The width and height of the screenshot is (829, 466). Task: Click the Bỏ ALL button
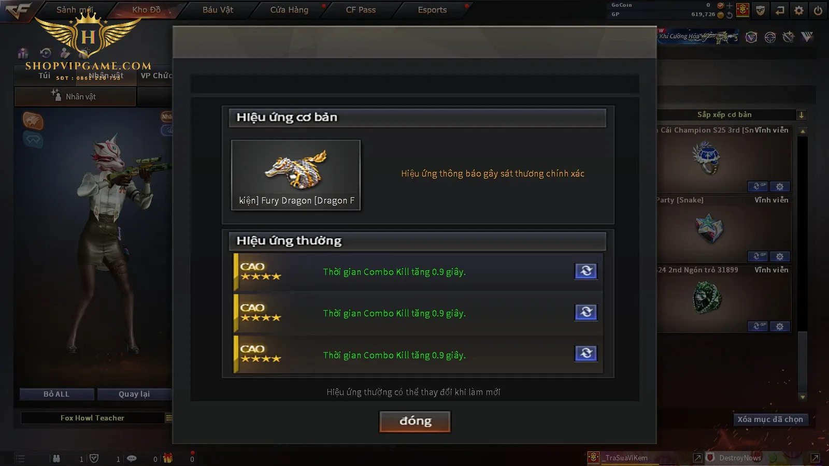coord(56,394)
